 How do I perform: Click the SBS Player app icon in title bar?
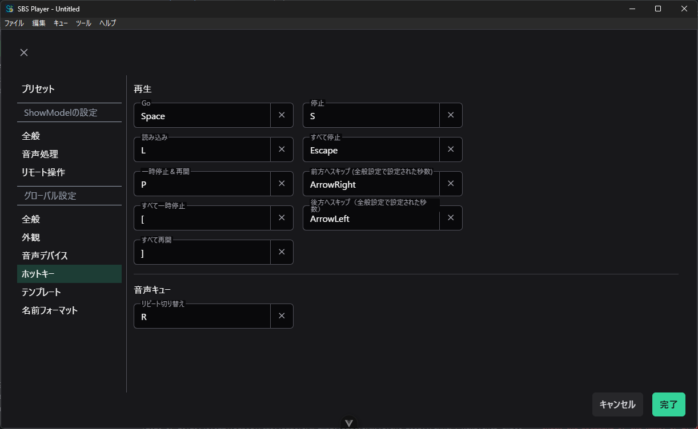(x=9, y=9)
